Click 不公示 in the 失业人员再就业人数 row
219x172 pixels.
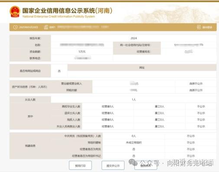click(201, 126)
